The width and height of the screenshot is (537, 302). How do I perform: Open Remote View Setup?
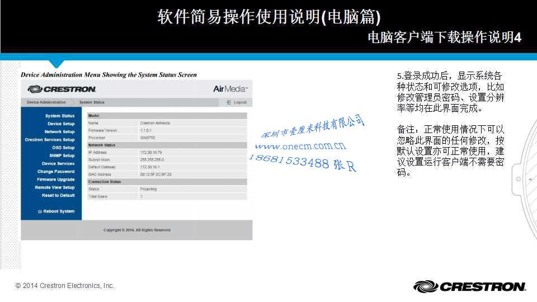[55, 187]
